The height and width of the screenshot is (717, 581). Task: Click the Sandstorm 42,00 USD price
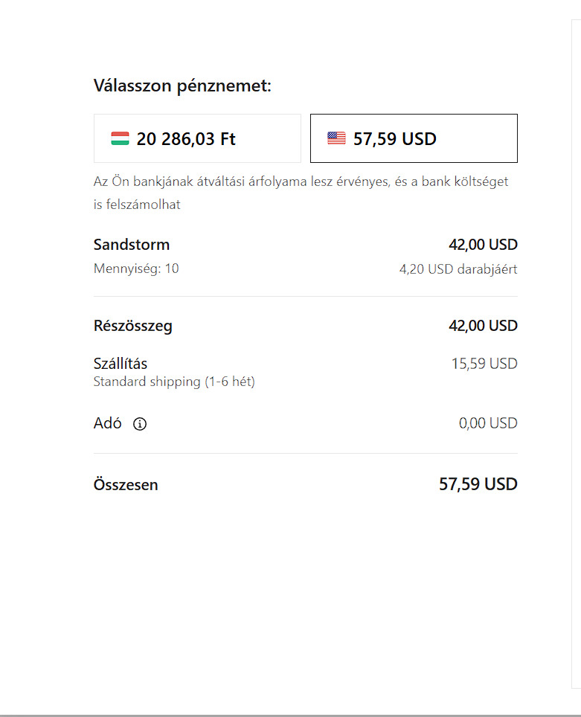483,245
